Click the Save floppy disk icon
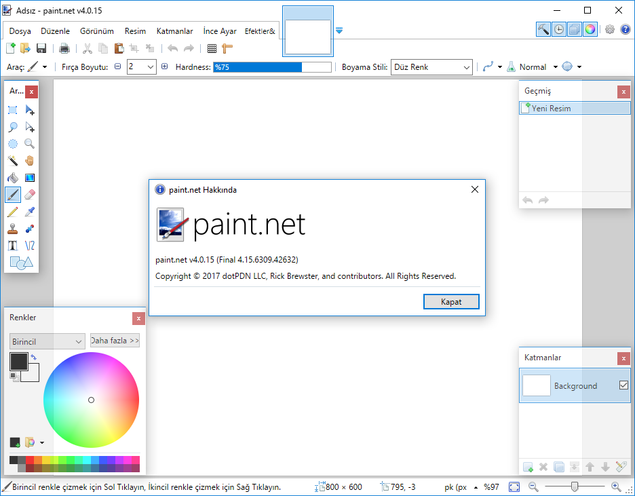635x496 pixels. point(41,49)
